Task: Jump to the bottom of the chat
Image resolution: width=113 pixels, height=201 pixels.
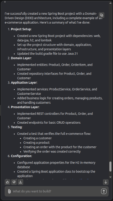Action: coord(106,182)
